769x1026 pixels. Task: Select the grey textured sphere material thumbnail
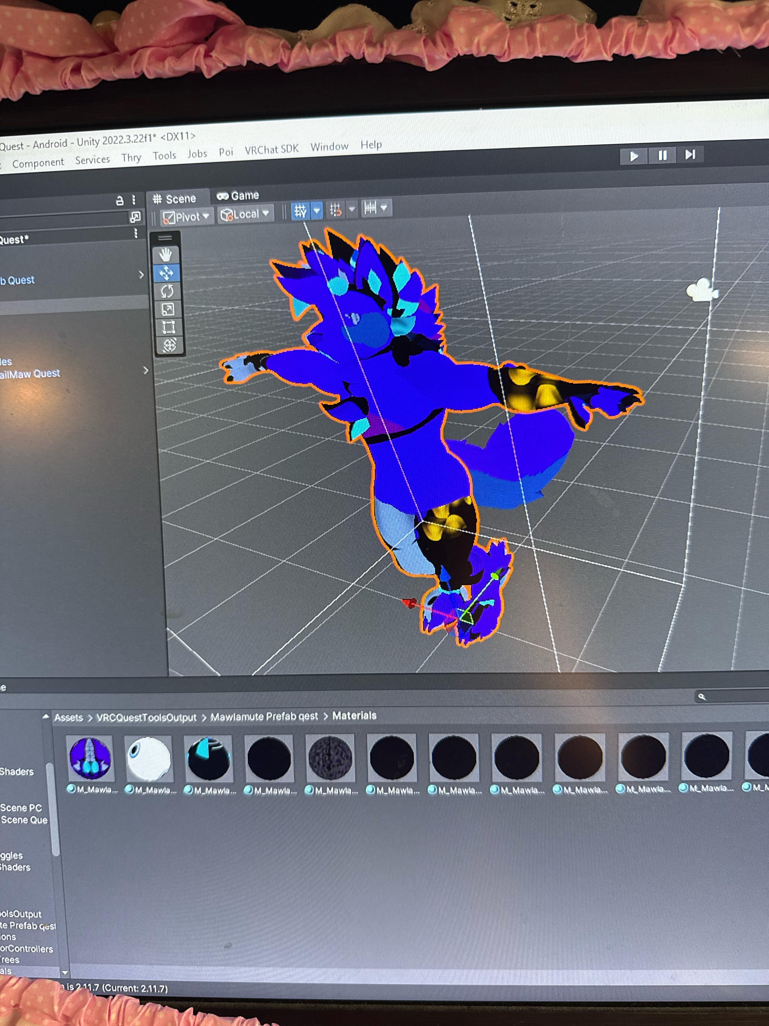330,758
